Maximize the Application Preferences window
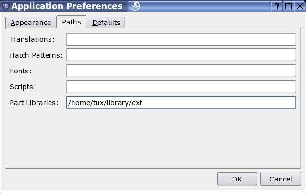This screenshot has height=193, width=306. click(x=288, y=6)
